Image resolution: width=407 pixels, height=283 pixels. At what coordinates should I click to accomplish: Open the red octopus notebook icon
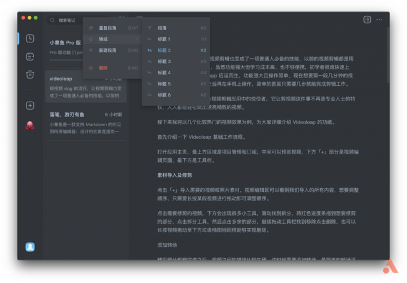(x=30, y=125)
